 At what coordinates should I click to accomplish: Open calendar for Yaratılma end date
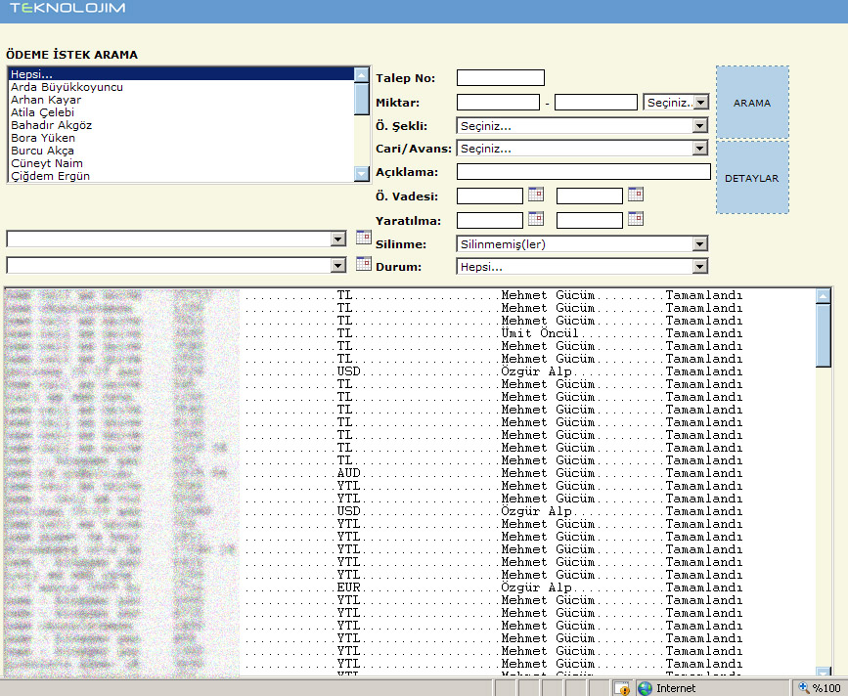pos(635,219)
